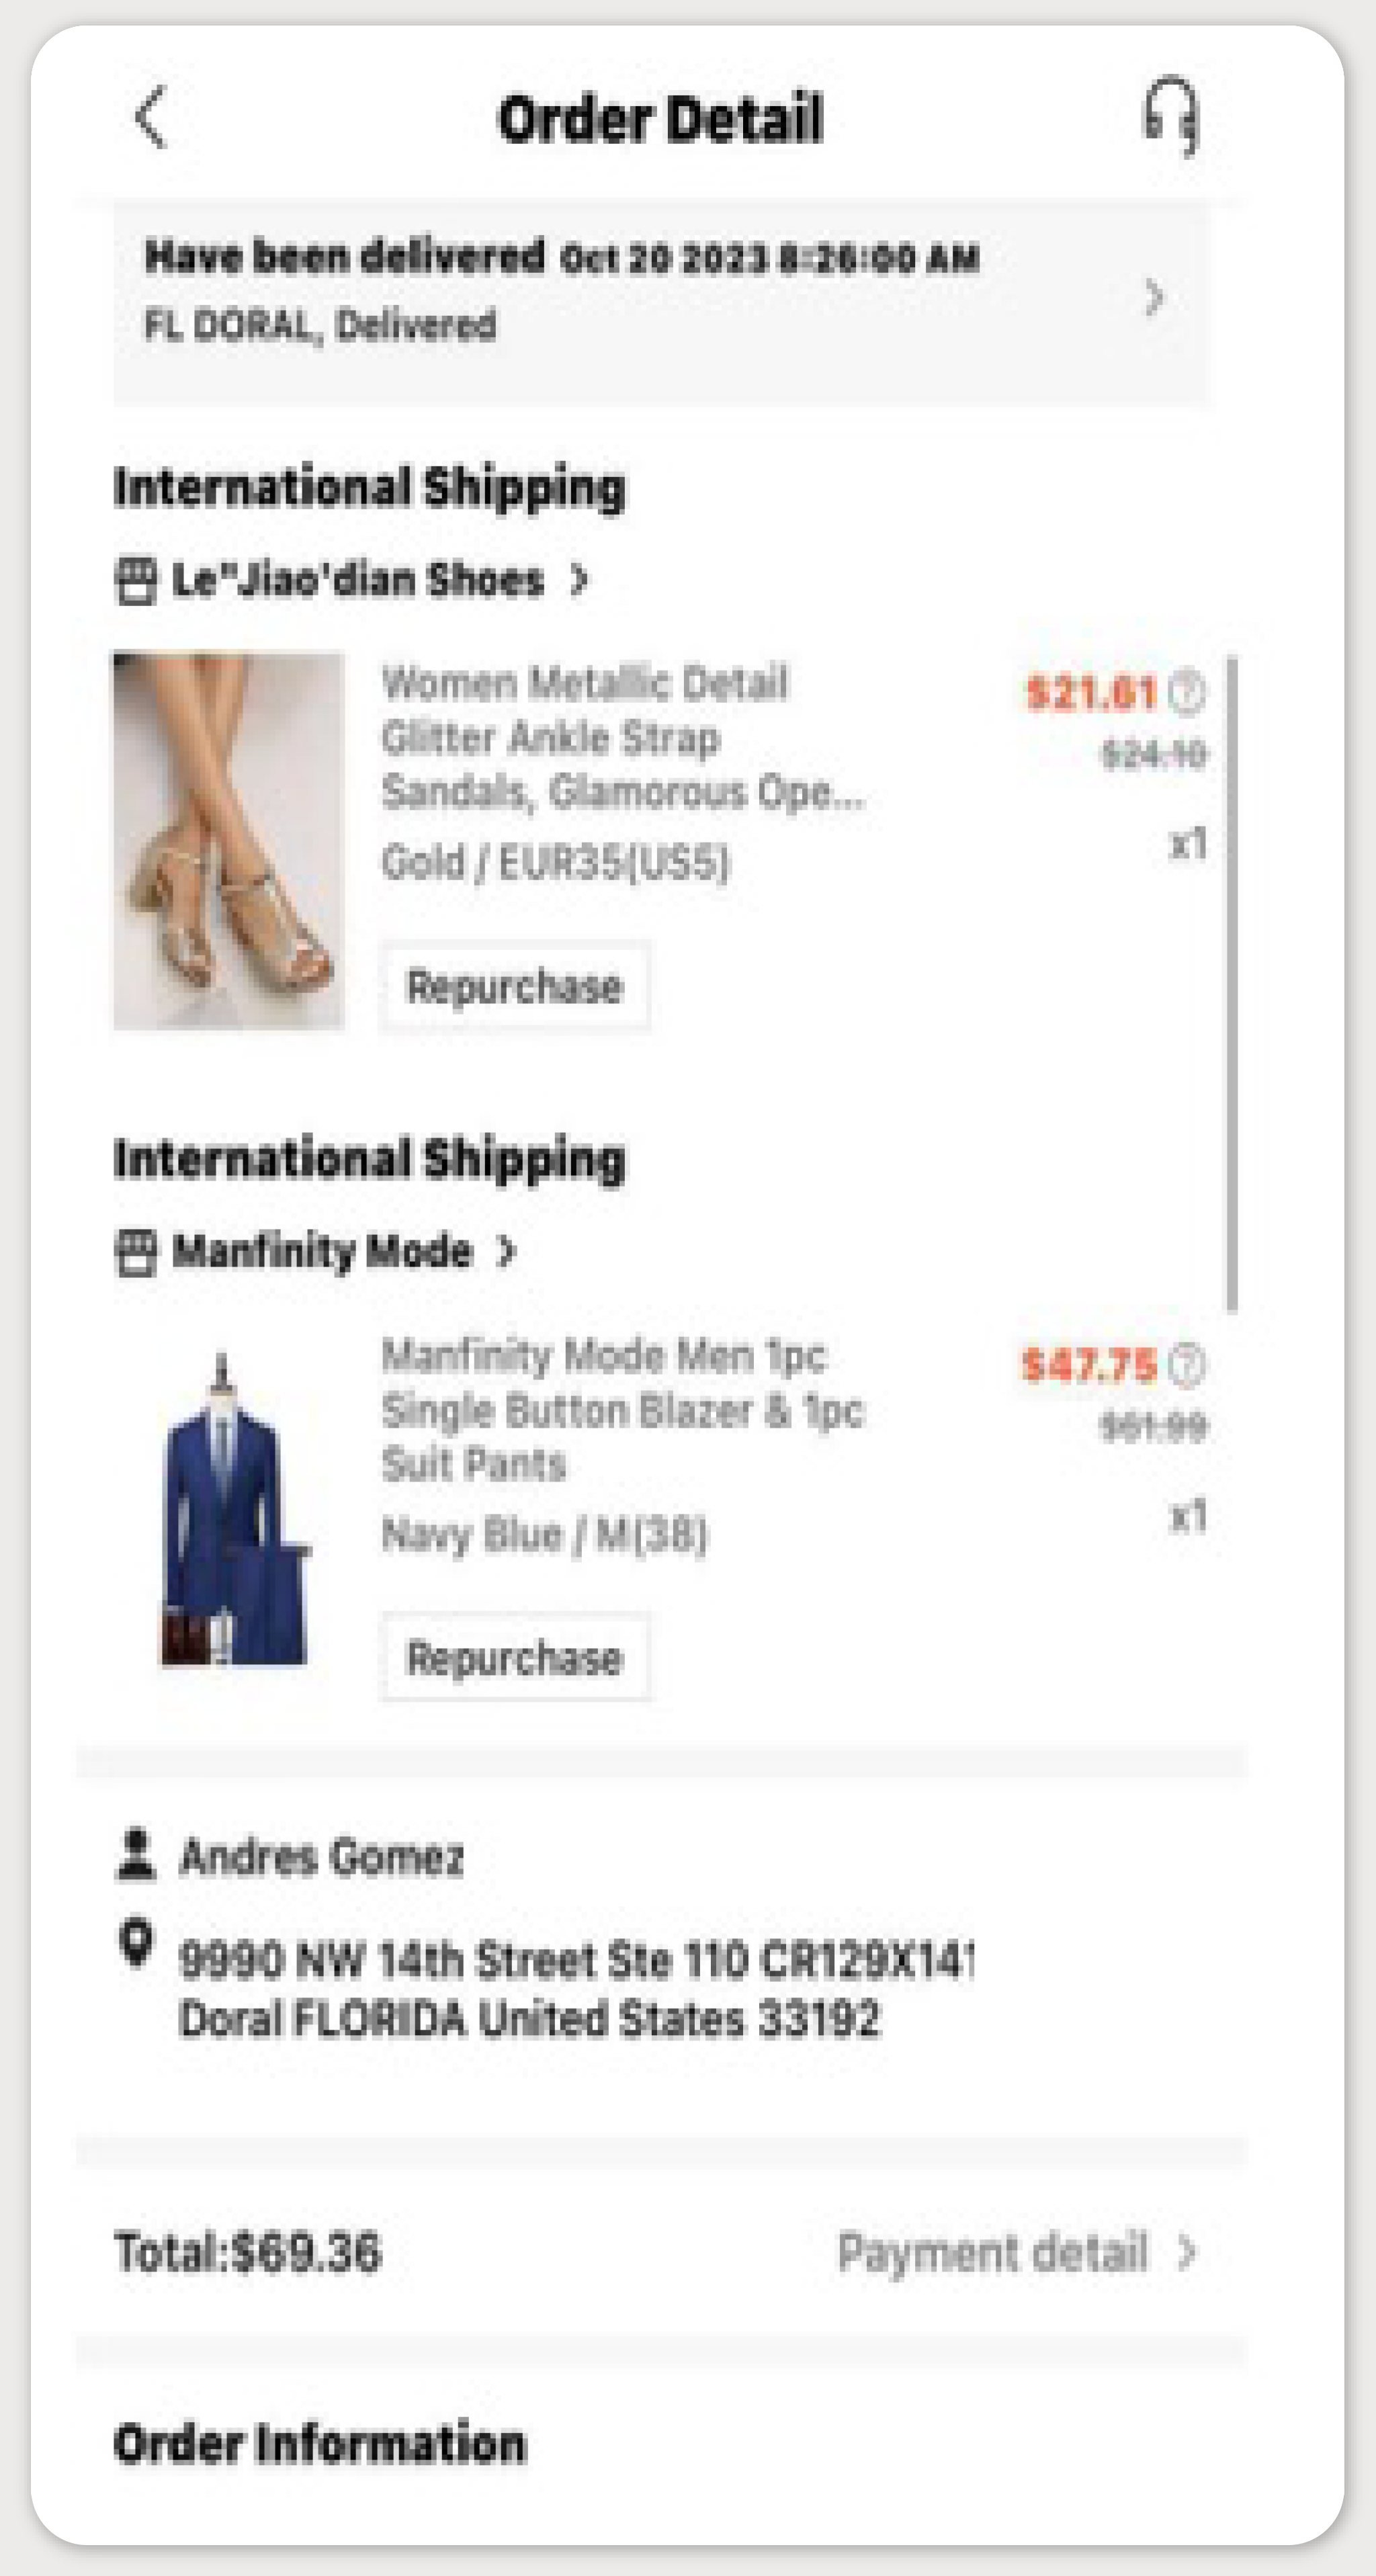
Task: Repurchase the navy blue blazer suit
Action: click(514, 1658)
